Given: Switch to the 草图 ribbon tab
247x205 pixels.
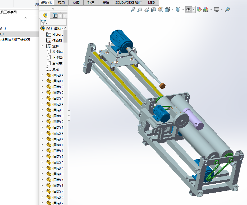Looking at the screenshot, I should (76, 3).
